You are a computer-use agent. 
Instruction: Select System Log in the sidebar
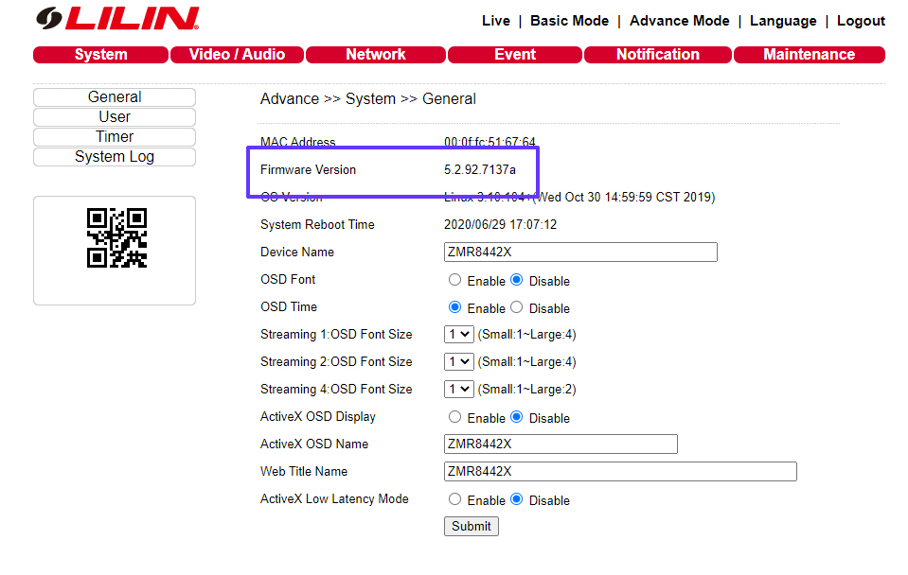tap(115, 157)
